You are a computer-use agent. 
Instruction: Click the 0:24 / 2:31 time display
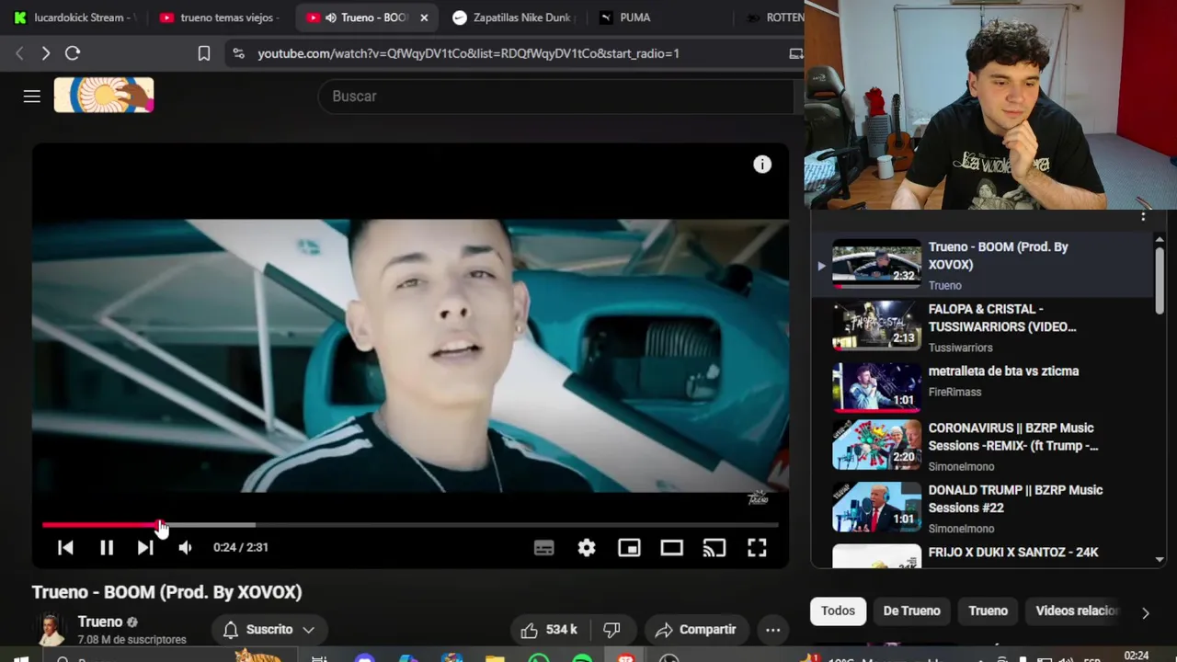(241, 547)
